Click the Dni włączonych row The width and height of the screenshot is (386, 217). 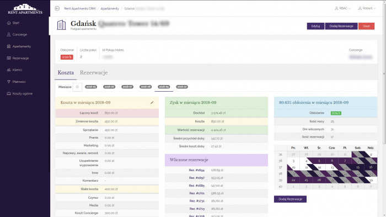pos(325,129)
